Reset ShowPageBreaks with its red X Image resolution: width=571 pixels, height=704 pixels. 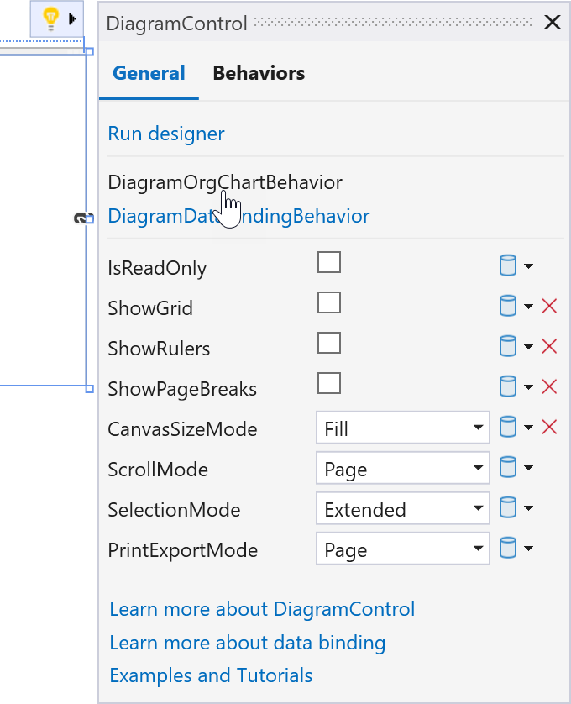pyautogui.click(x=550, y=387)
